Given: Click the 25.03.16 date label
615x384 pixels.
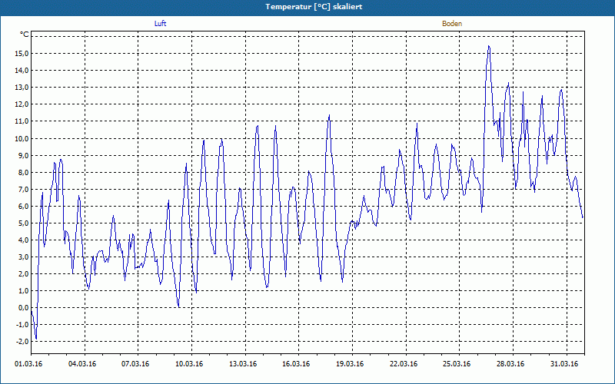Looking at the screenshot, I should coord(457,364).
